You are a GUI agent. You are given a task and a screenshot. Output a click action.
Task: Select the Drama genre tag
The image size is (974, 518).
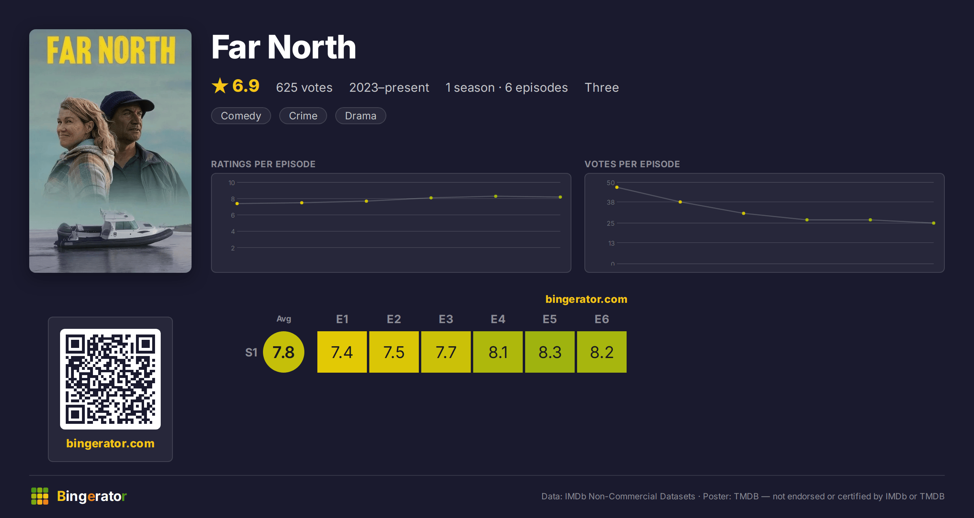[x=360, y=116]
